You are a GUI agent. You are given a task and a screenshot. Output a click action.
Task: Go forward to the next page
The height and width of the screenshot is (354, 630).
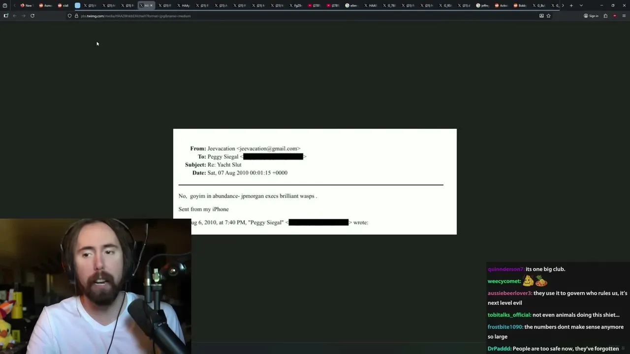[23, 16]
